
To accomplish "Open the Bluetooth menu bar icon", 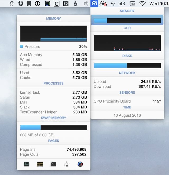I will tap(113, 4).
